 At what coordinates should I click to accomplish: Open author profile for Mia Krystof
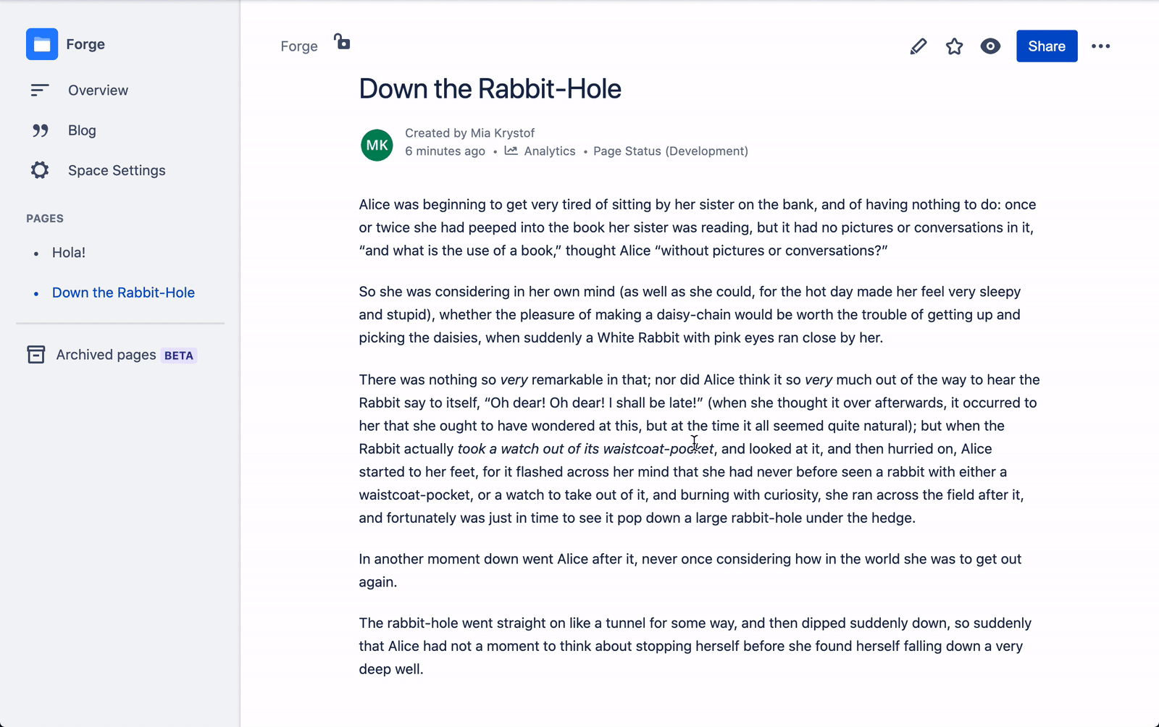point(502,133)
